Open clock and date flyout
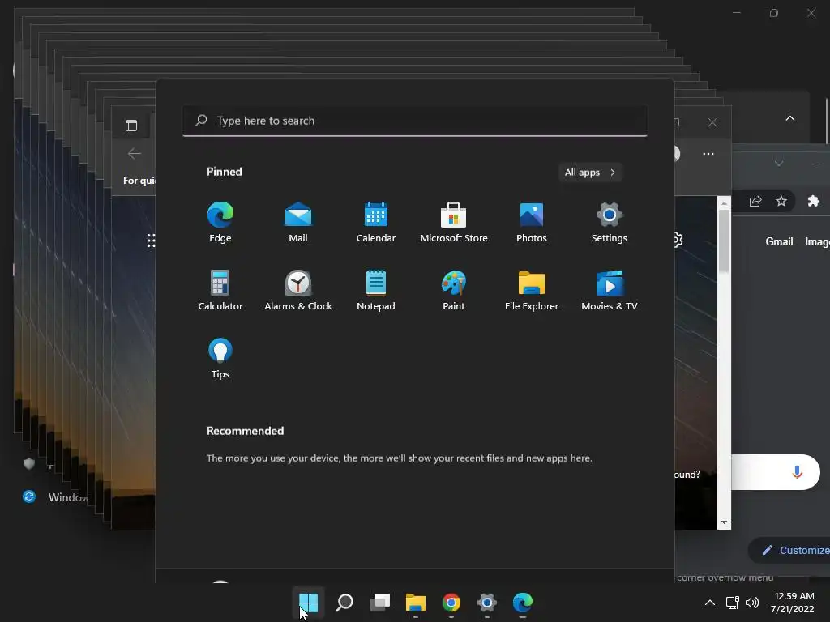Viewport: 830px width, 622px height. pos(793,603)
